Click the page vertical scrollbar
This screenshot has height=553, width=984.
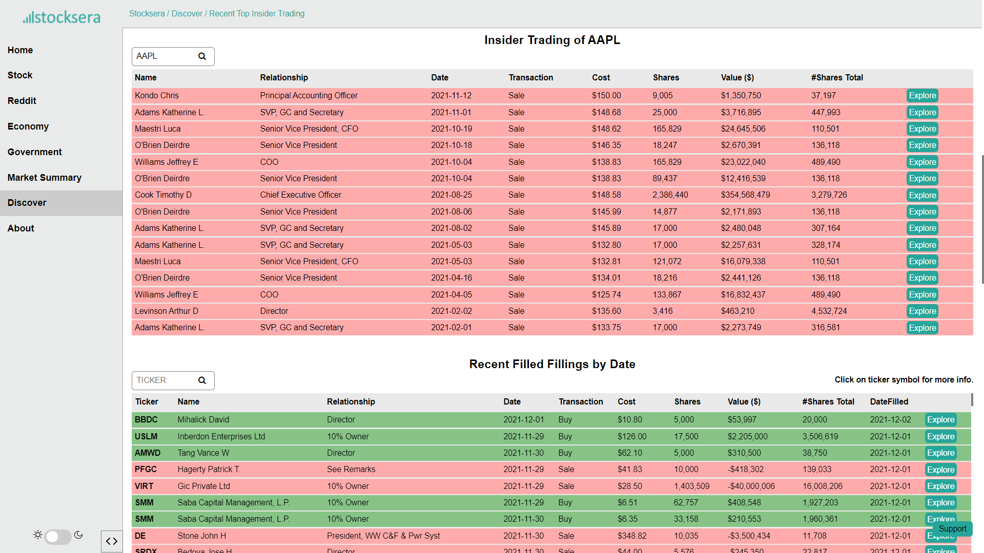point(982,219)
